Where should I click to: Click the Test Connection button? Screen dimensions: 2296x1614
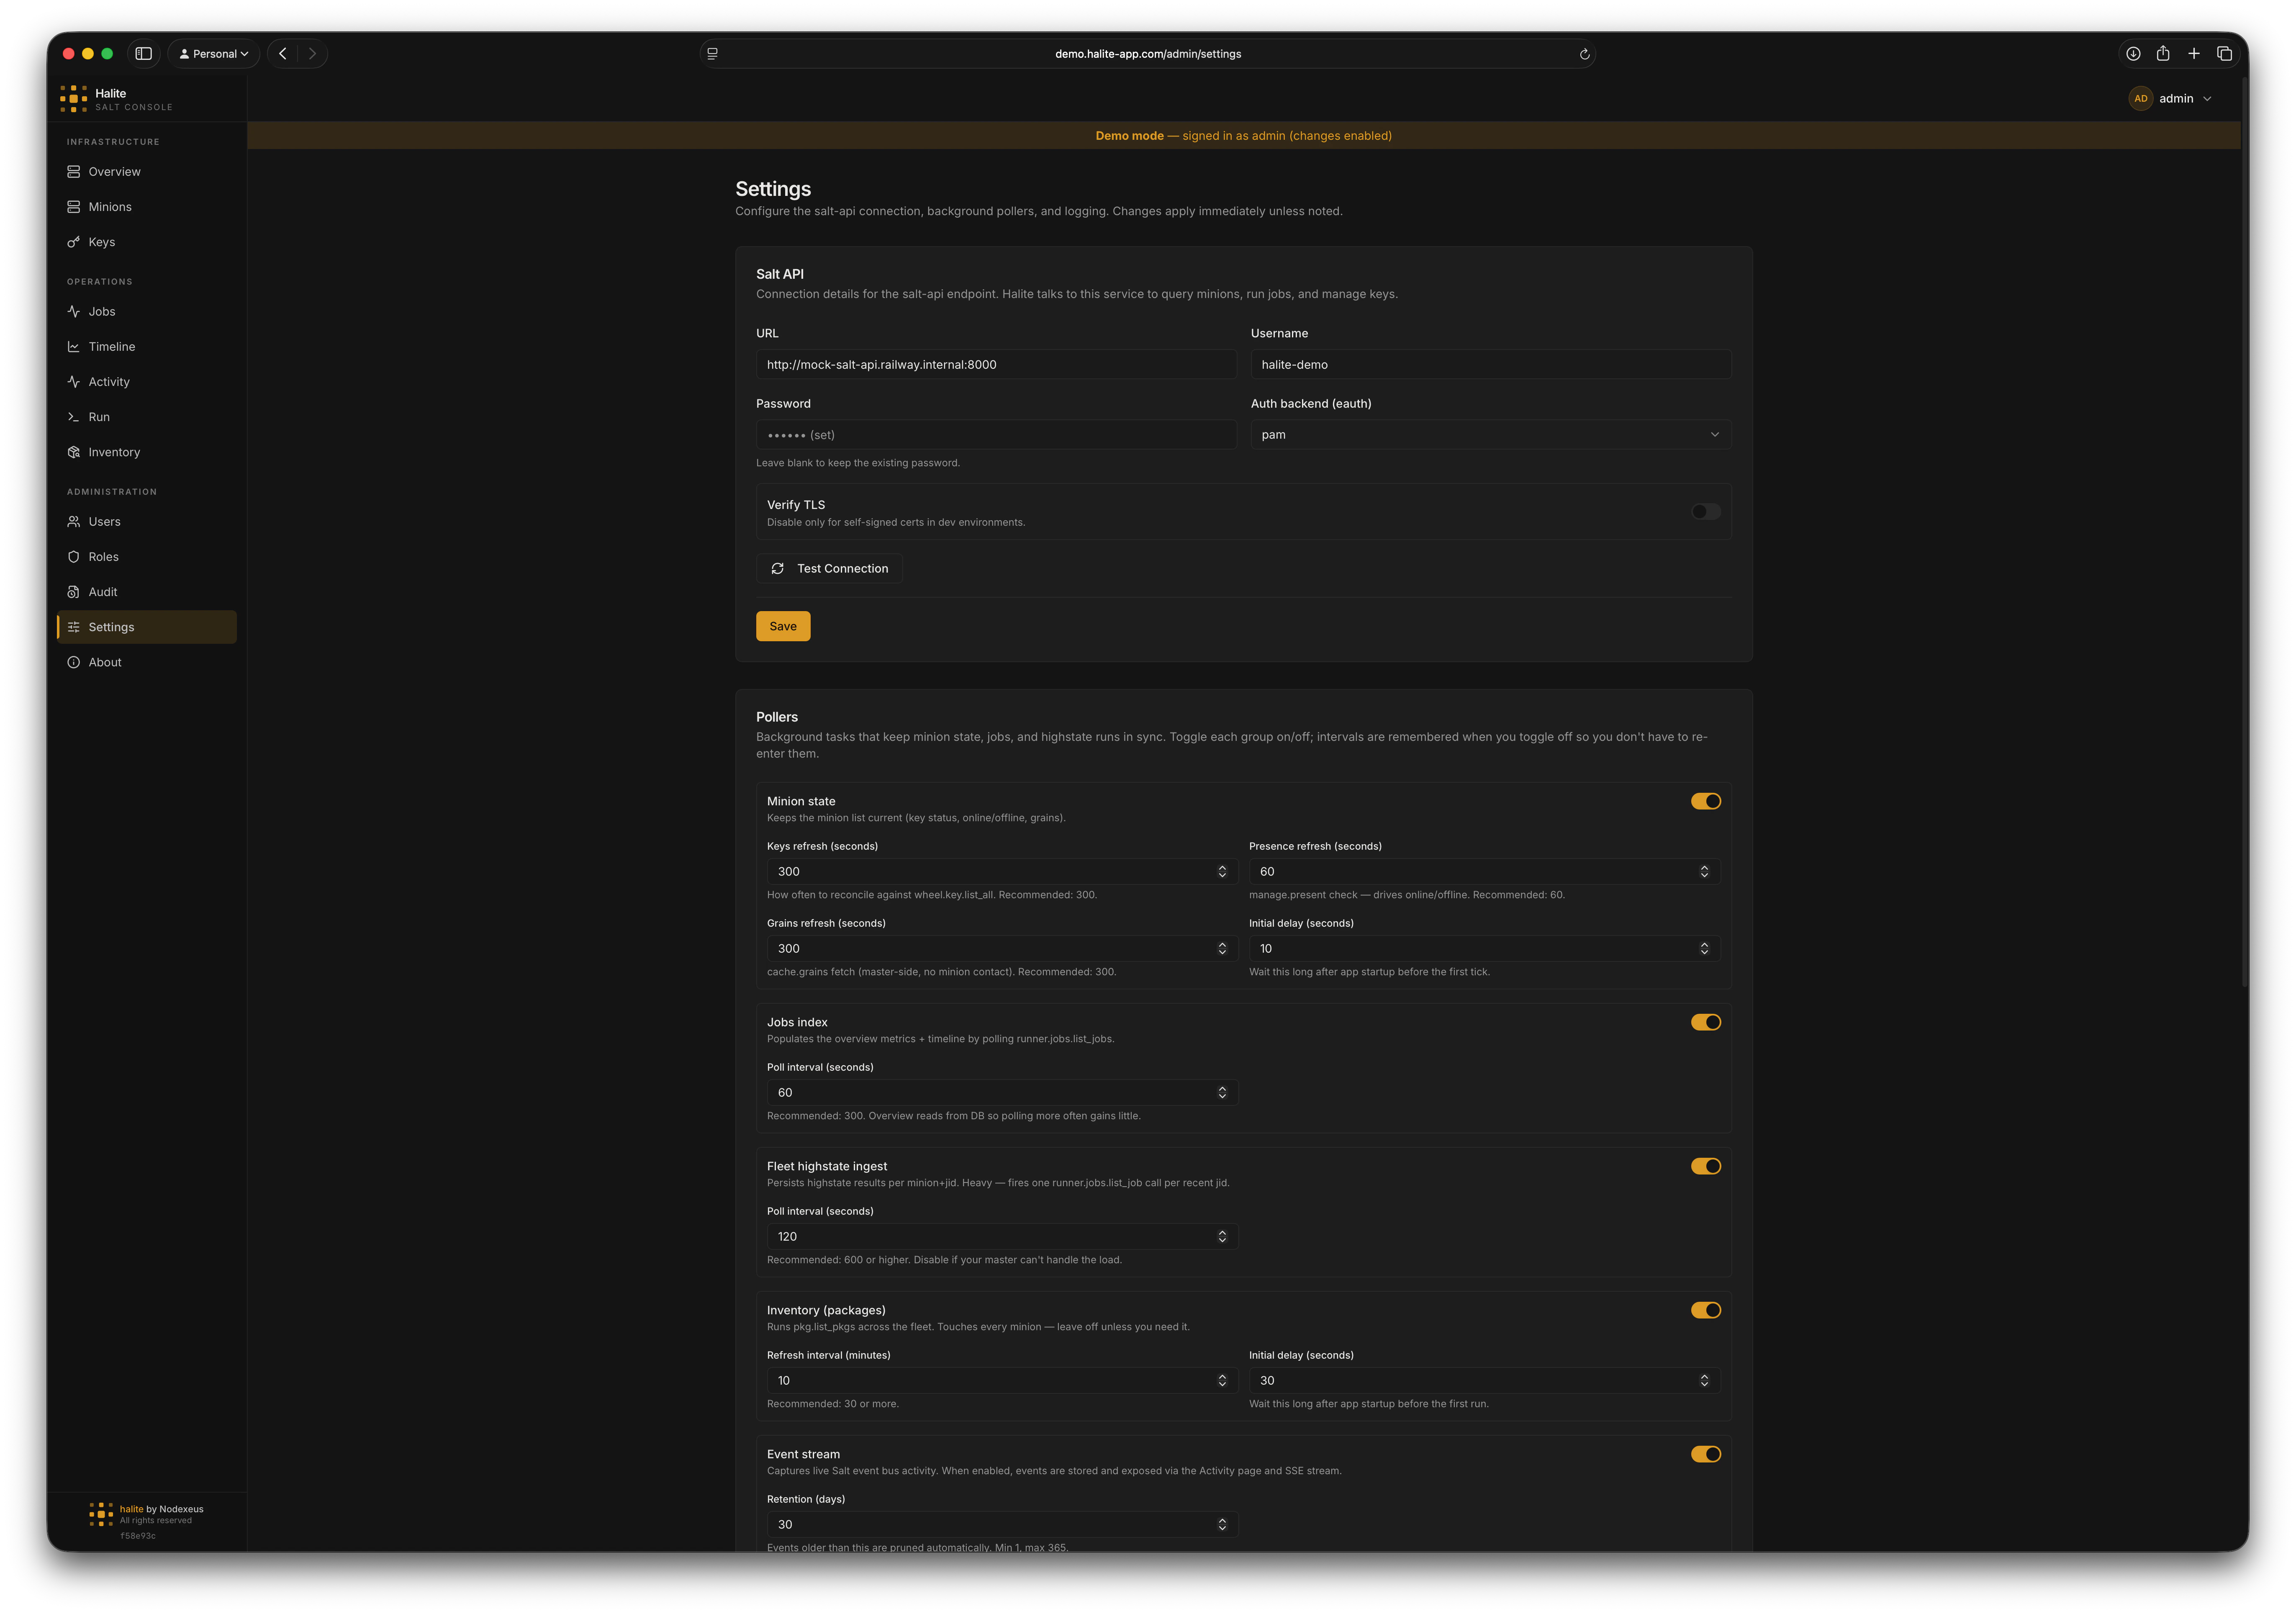tap(829, 568)
